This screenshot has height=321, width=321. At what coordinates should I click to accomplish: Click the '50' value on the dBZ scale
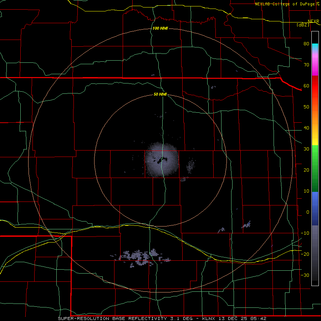[306, 107]
